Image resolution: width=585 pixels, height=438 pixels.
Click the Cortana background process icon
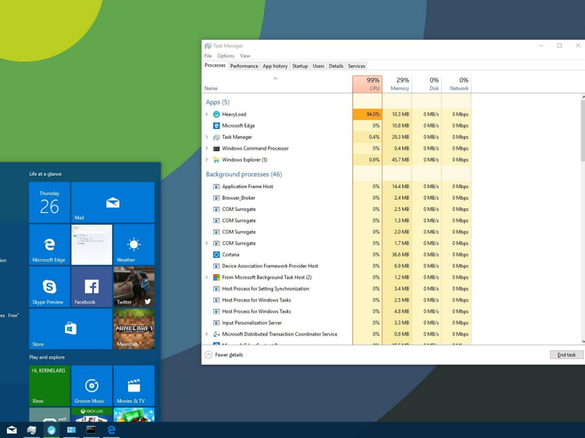[x=217, y=255]
